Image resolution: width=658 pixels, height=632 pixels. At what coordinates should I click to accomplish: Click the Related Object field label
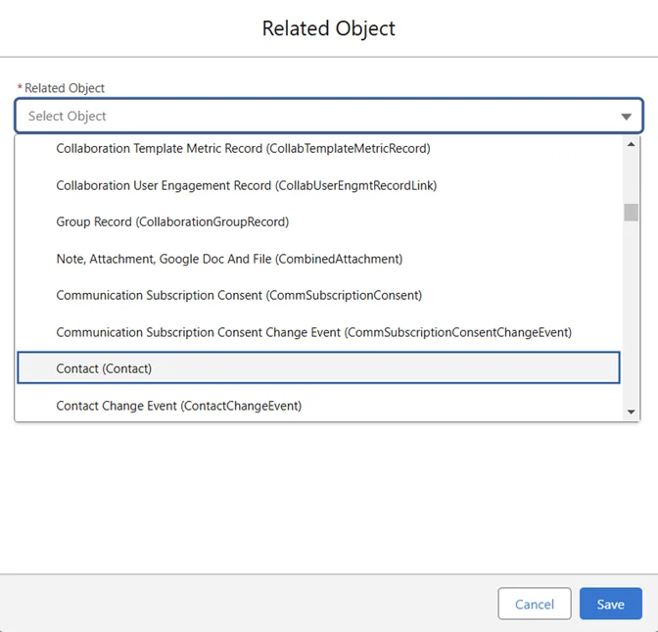pyautogui.click(x=65, y=88)
